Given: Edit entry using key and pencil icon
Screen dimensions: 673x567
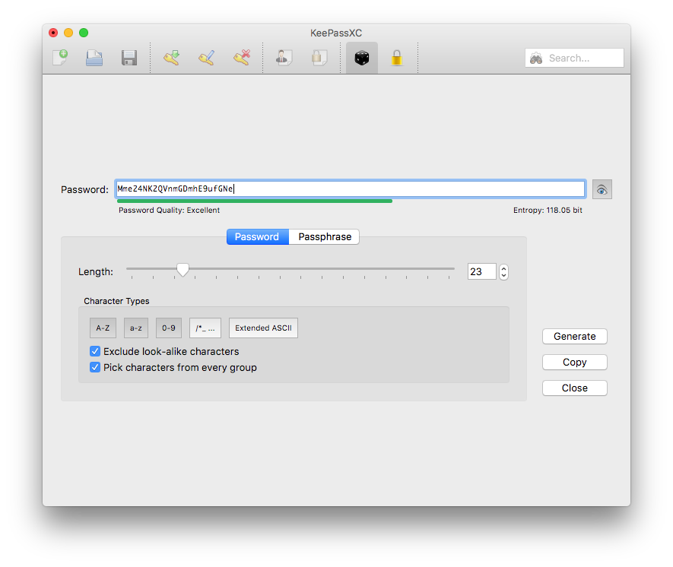Looking at the screenshot, I should click(x=206, y=58).
